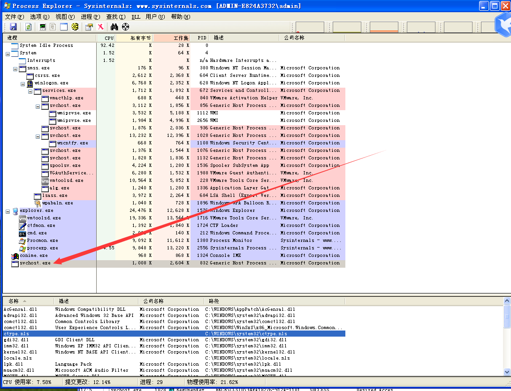Click the winlogon.exe process icon

[30, 83]
